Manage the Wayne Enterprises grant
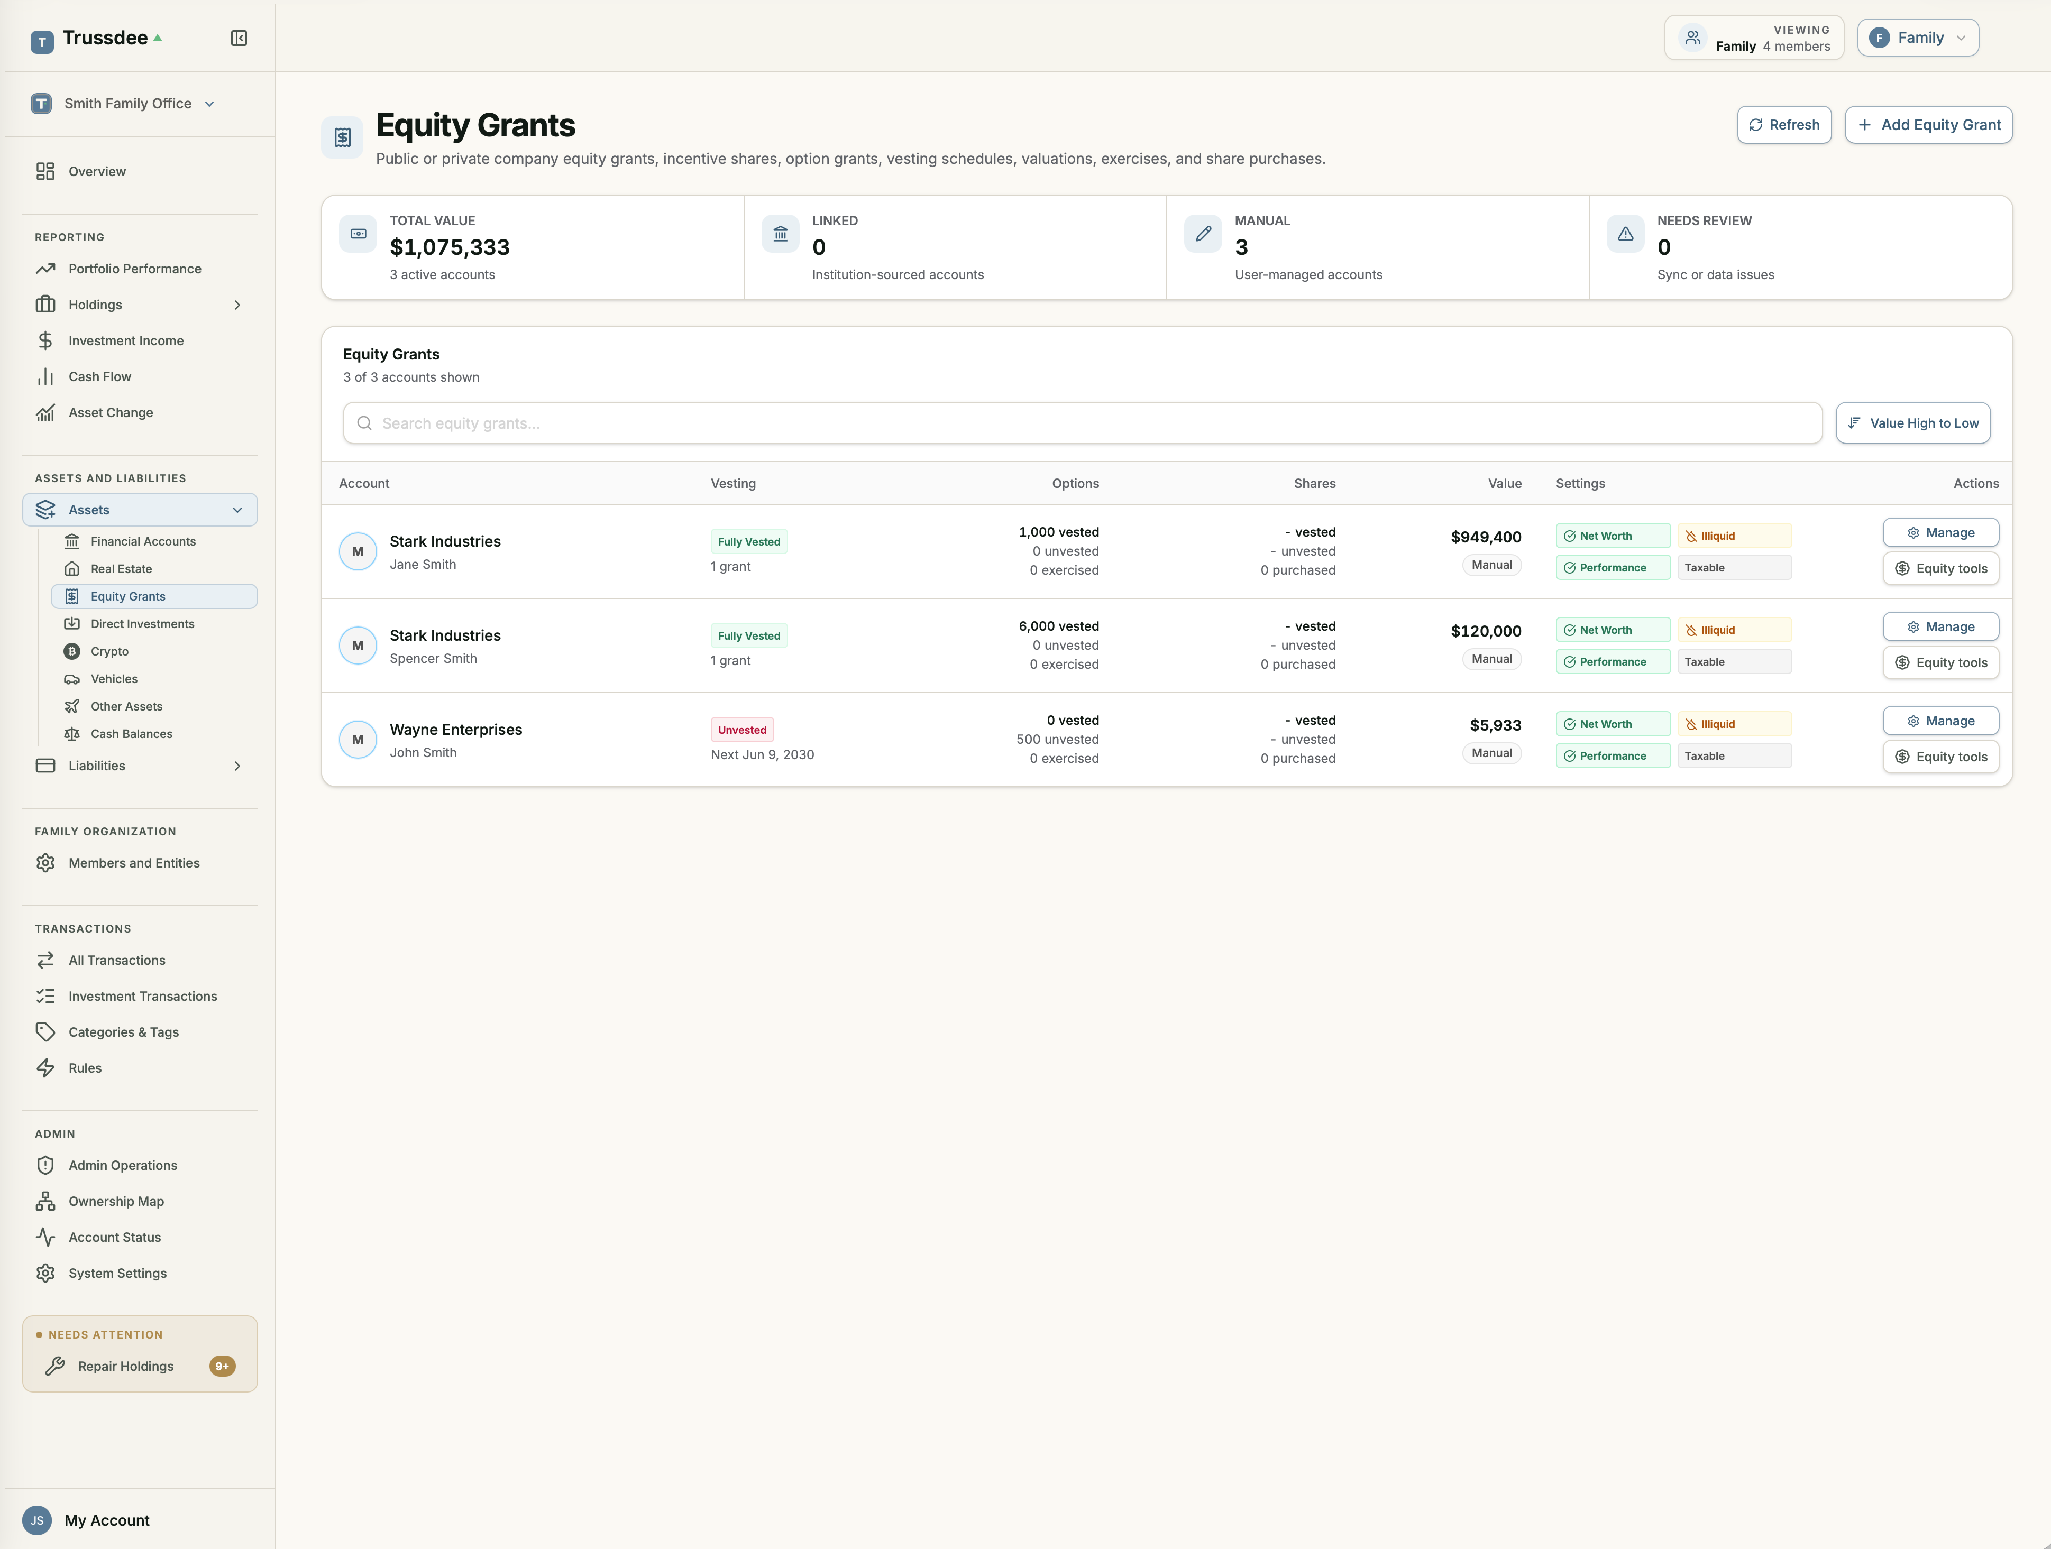Image resolution: width=2051 pixels, height=1549 pixels. click(x=1940, y=721)
